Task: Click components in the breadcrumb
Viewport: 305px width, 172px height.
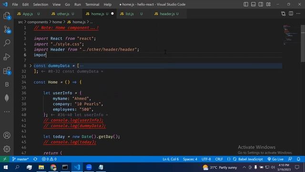Action: point(38,22)
